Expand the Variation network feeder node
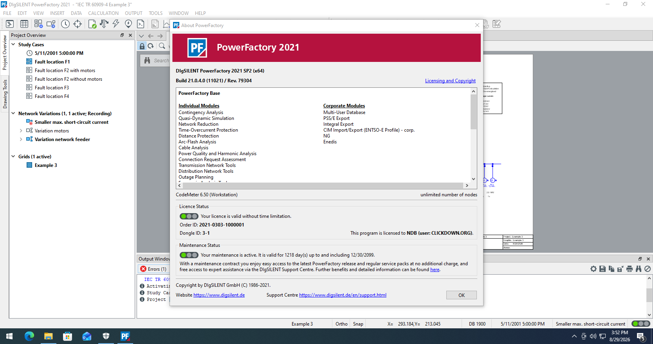This screenshot has width=653, height=344. coord(21,139)
